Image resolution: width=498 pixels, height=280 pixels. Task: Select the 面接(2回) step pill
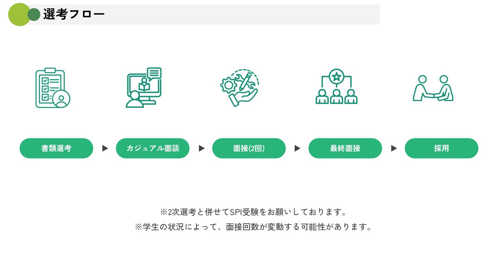click(249, 148)
